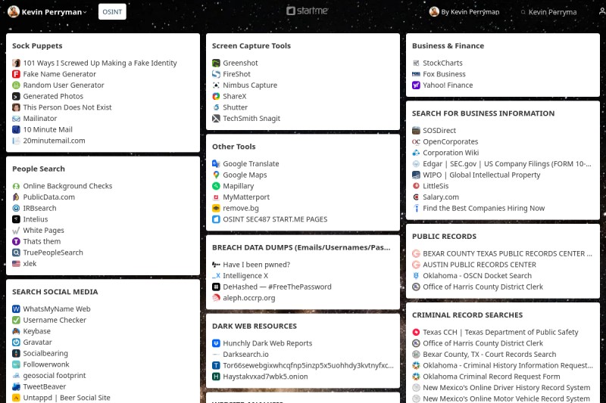The image size is (606, 403).
Task: Open the Tor66 onion address link
Action: 308,366
